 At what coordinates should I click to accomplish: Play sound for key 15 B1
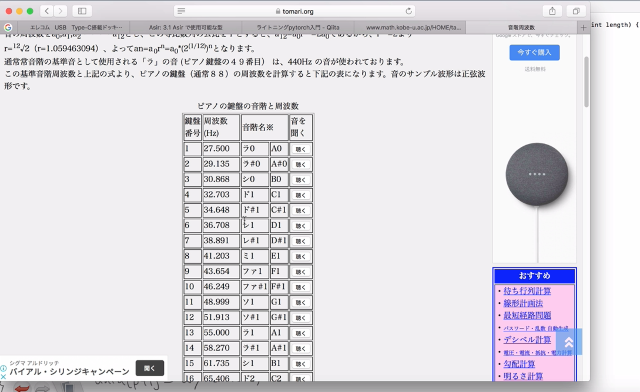[301, 364]
